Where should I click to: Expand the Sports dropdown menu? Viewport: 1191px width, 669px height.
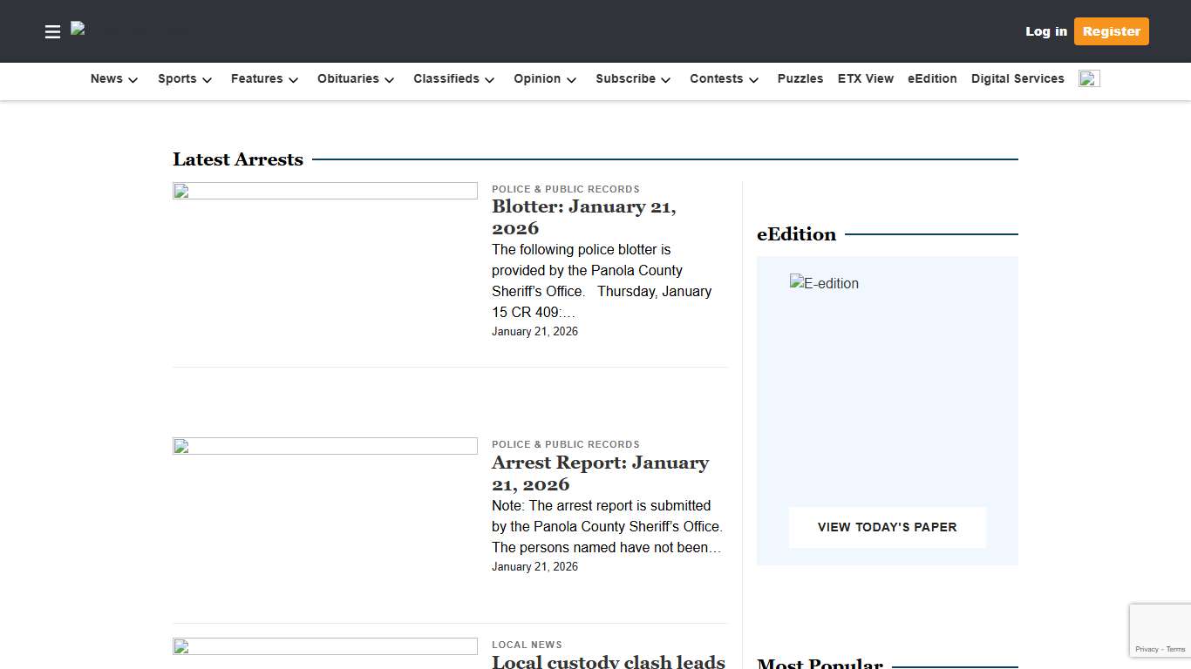click(x=185, y=79)
